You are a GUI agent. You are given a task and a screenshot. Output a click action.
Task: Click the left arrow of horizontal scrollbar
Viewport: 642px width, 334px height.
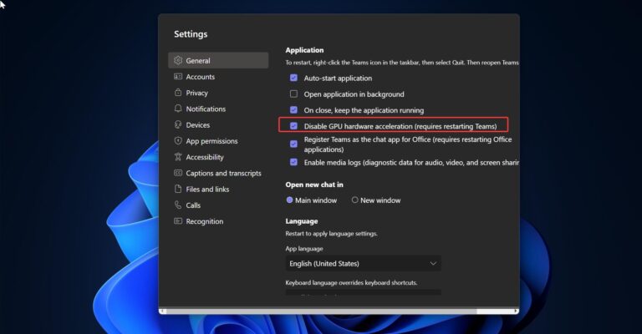tap(162, 311)
